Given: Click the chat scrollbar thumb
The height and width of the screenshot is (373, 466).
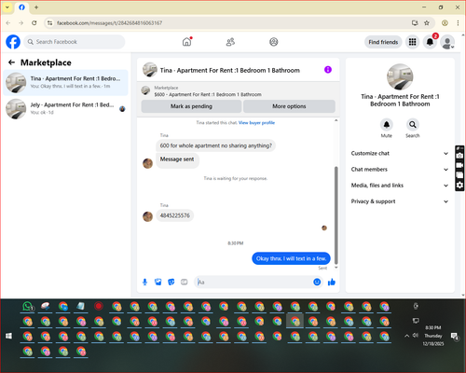Looking at the screenshot, I should (x=336, y=215).
